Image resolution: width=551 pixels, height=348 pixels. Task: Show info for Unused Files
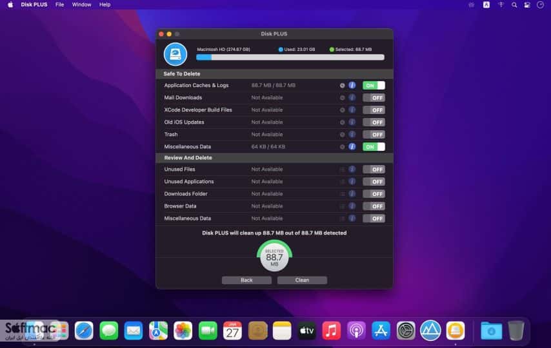[x=352, y=169]
